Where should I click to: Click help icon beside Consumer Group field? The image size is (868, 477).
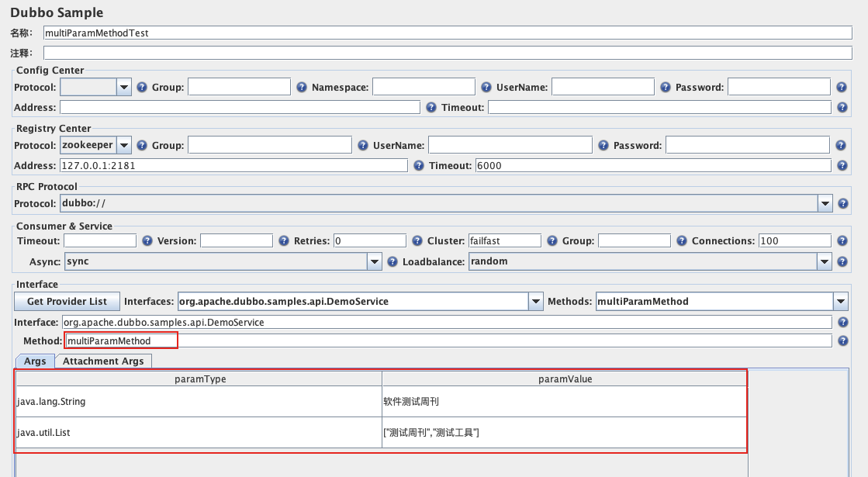point(682,240)
